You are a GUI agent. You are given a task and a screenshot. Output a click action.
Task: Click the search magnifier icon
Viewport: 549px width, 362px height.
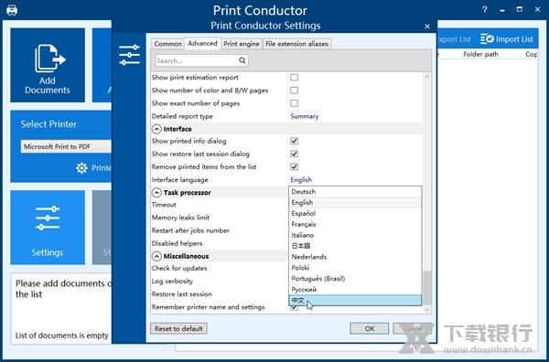tap(242, 60)
